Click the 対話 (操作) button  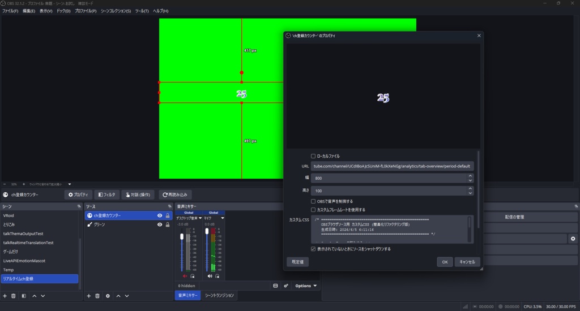tap(138, 195)
